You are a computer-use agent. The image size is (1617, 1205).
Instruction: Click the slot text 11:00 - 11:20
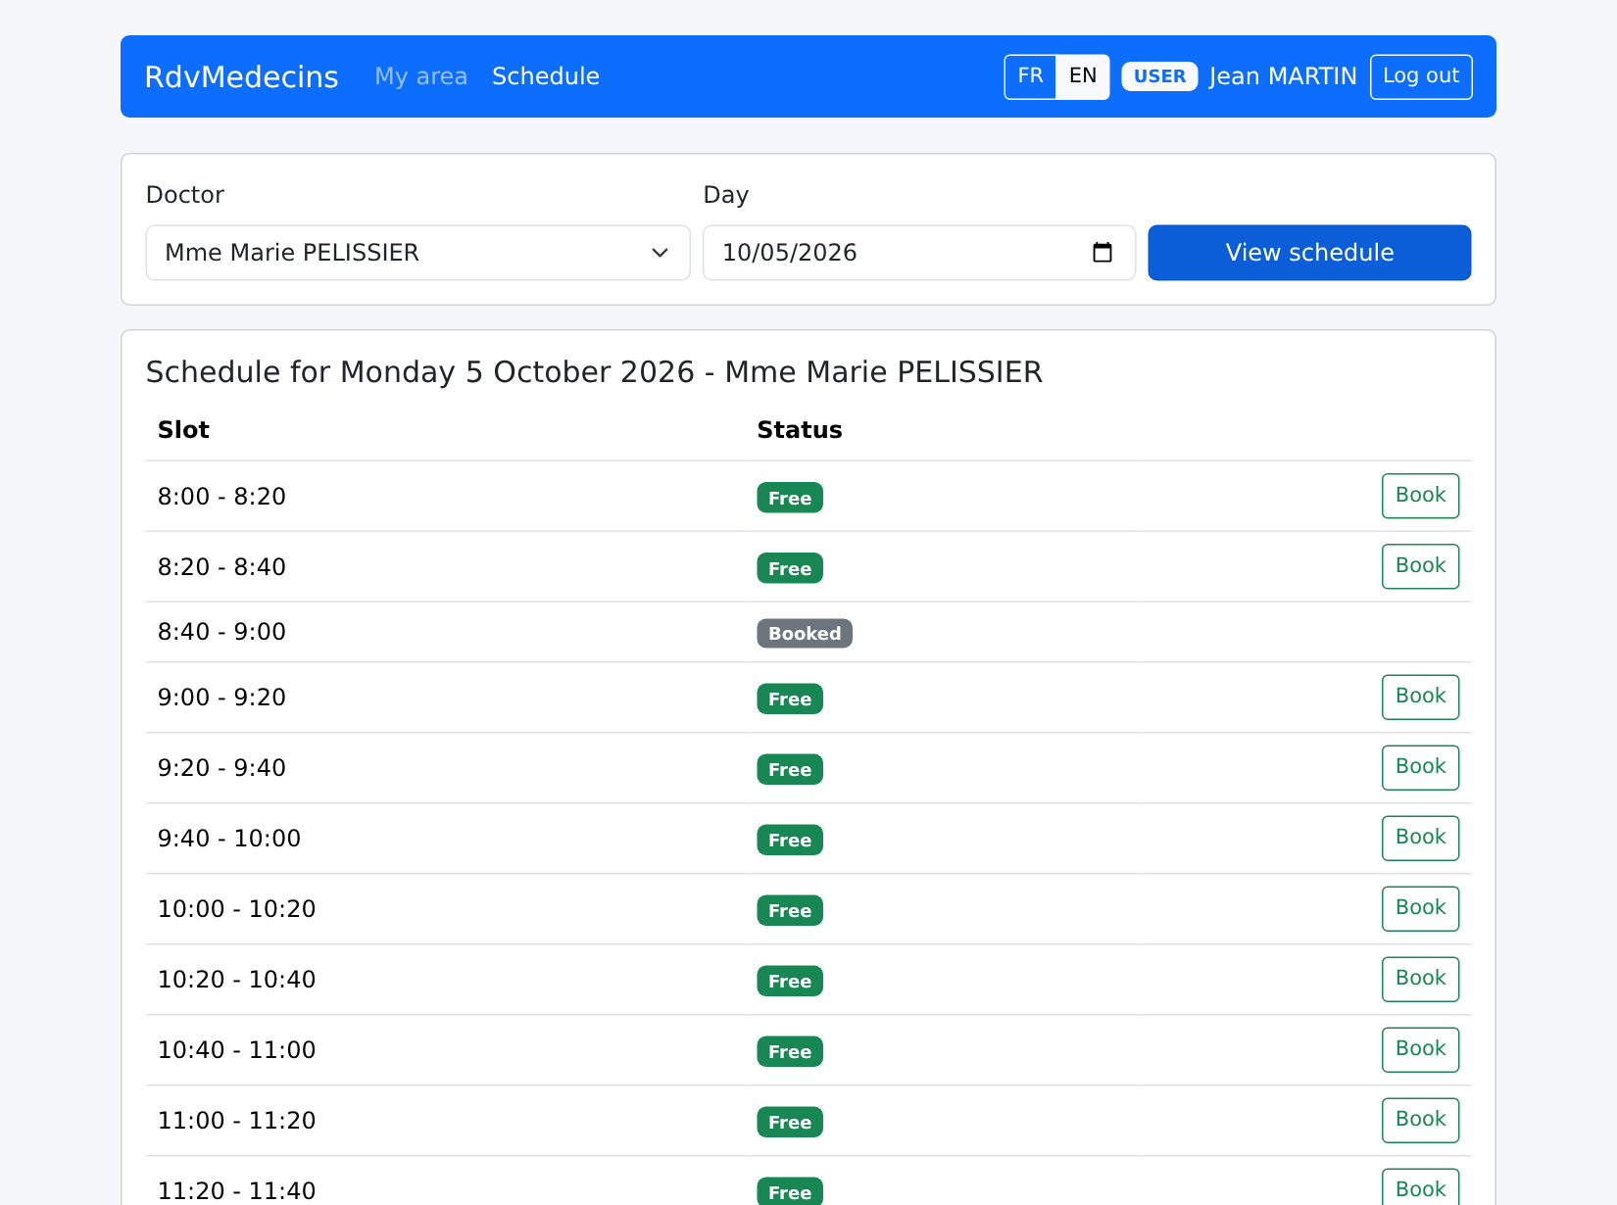[237, 1121]
